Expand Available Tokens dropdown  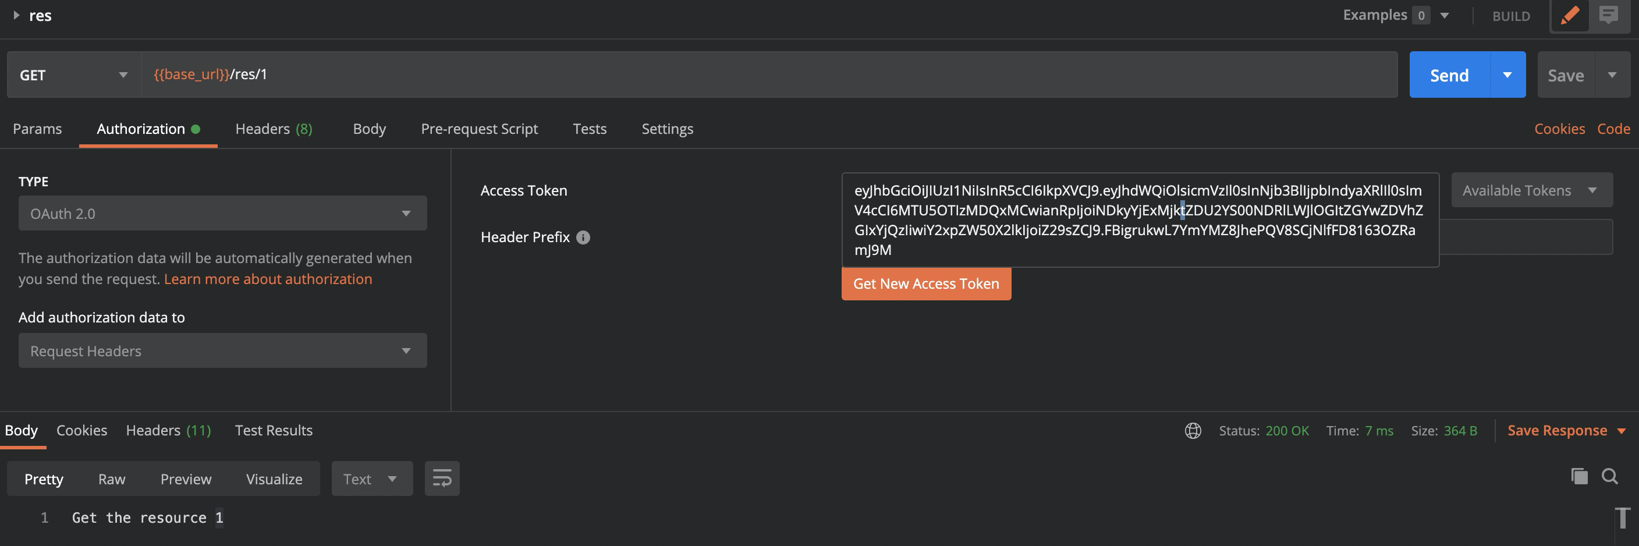click(1531, 190)
